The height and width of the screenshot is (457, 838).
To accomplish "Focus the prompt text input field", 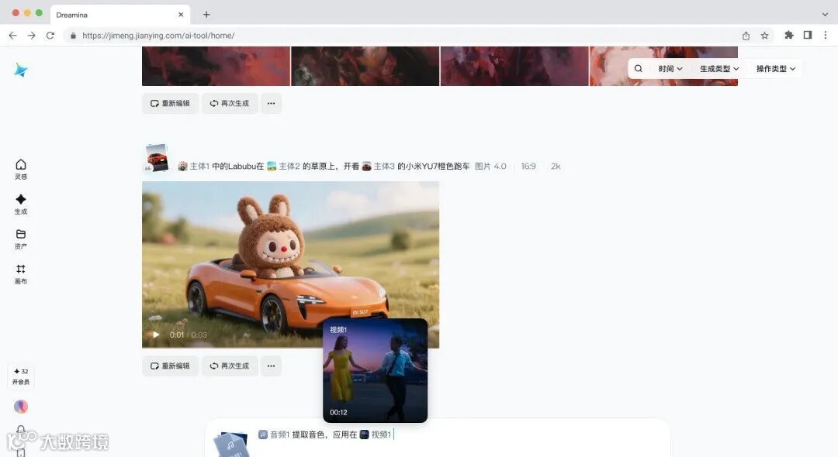I will tap(459, 435).
